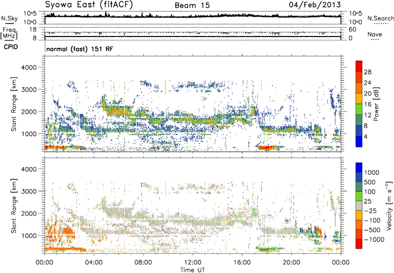
Task: Pick the red top segment of Power colorbar
Action: coord(359,66)
